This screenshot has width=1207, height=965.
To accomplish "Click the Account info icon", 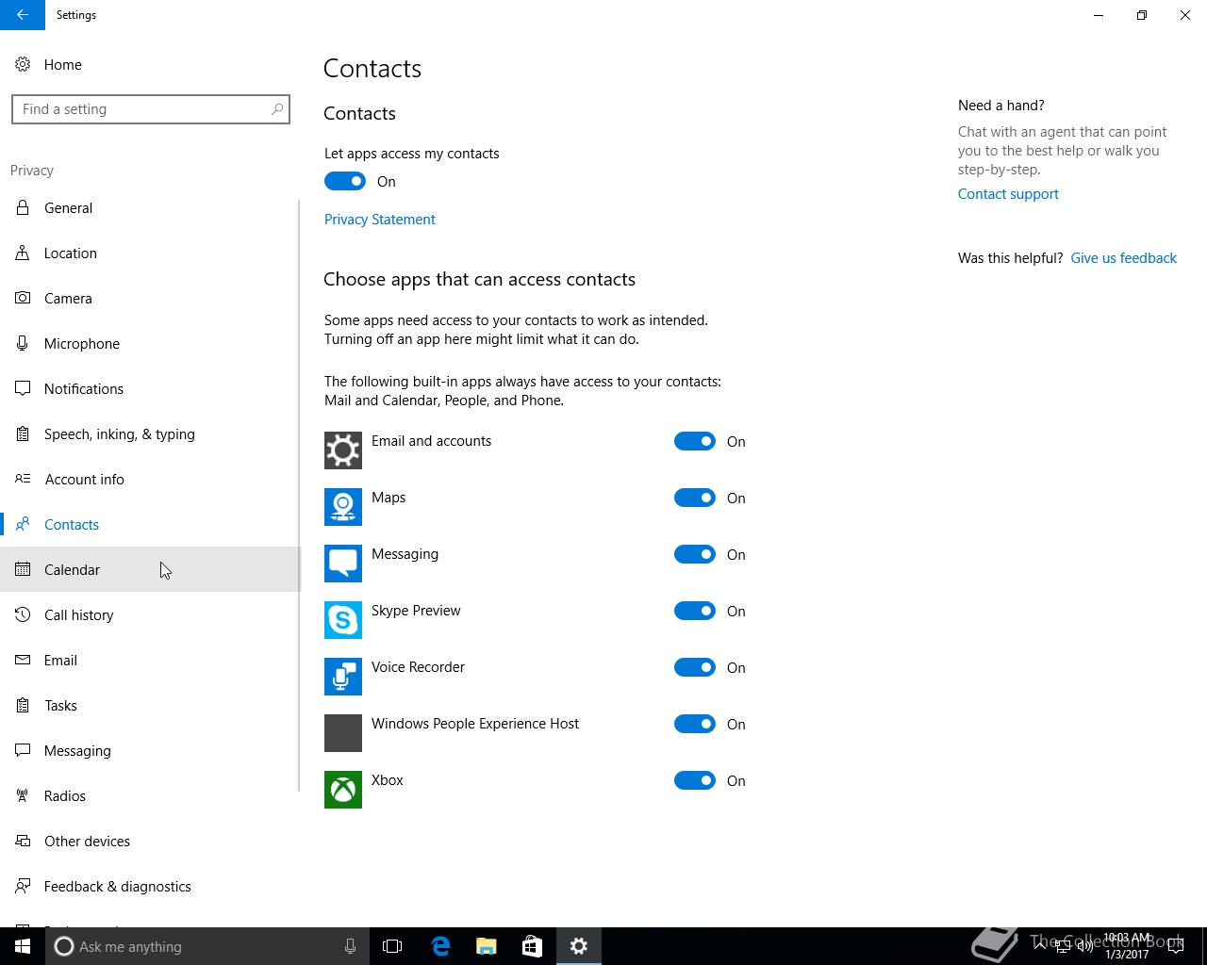I will tap(23, 480).
